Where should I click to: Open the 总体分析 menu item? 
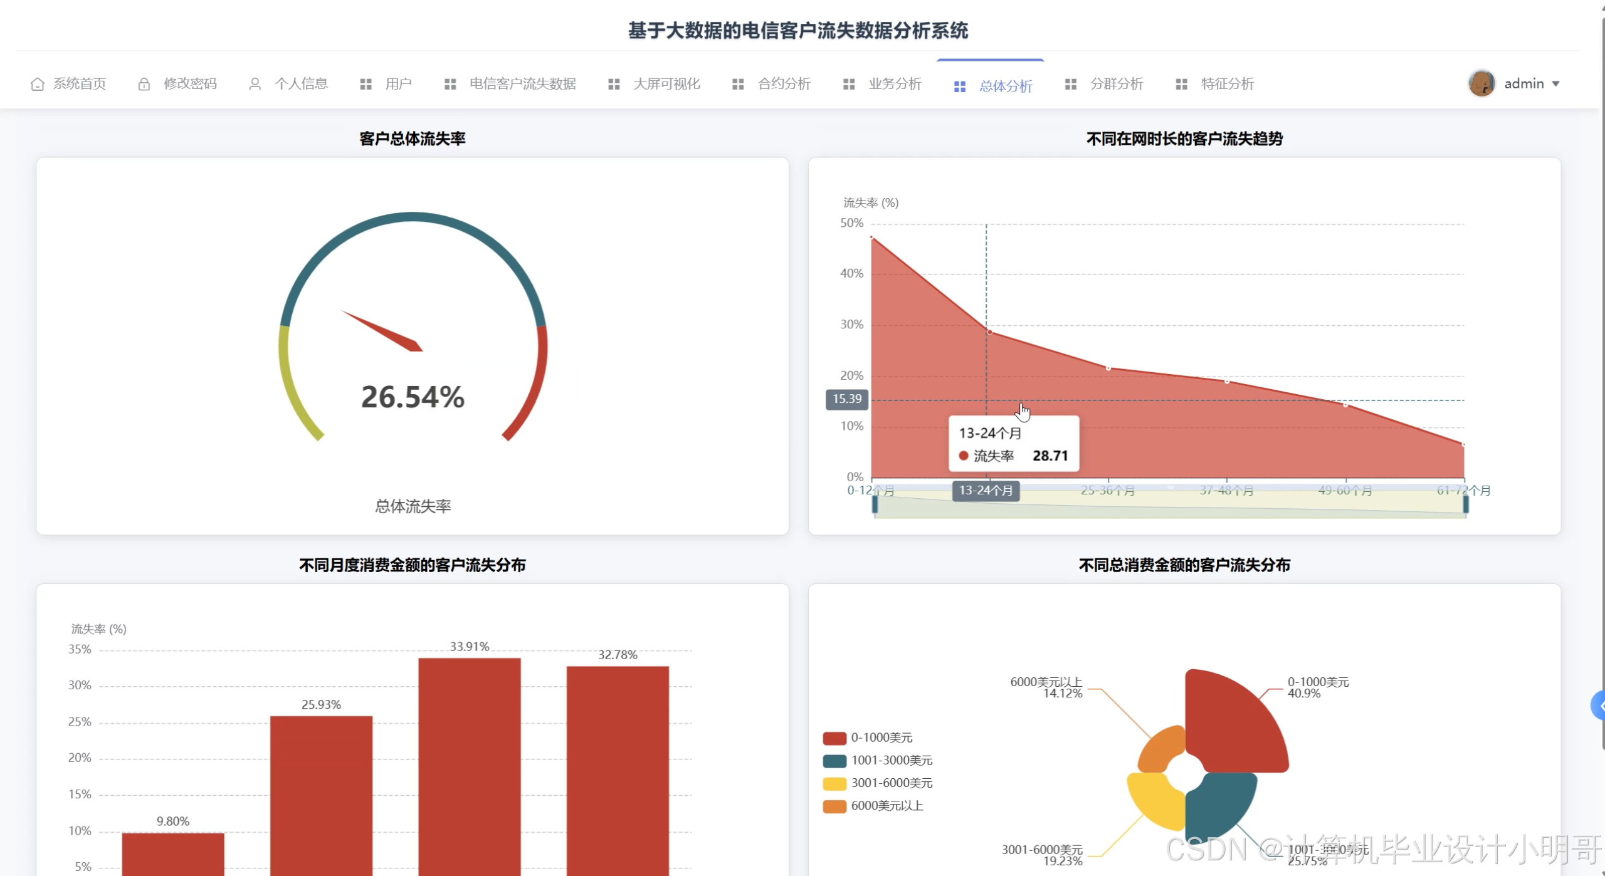1005,86
